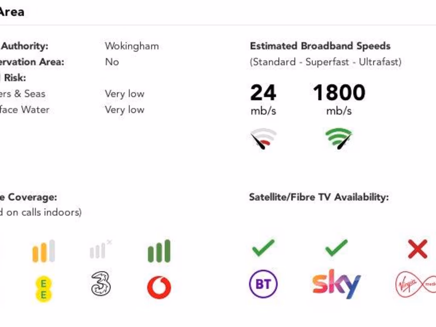Click the red cross above Virgin Media
436x327 pixels.
point(417,249)
